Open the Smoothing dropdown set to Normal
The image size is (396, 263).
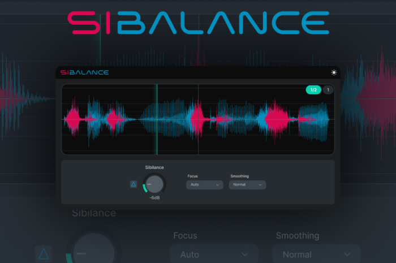tap(247, 185)
